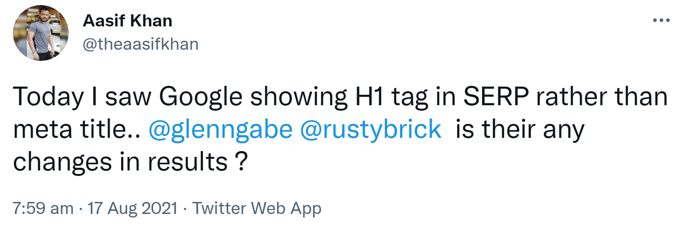Viewport: 683px width, 233px height.
Task: Click 'is their any' in the tweet
Action: (519, 129)
